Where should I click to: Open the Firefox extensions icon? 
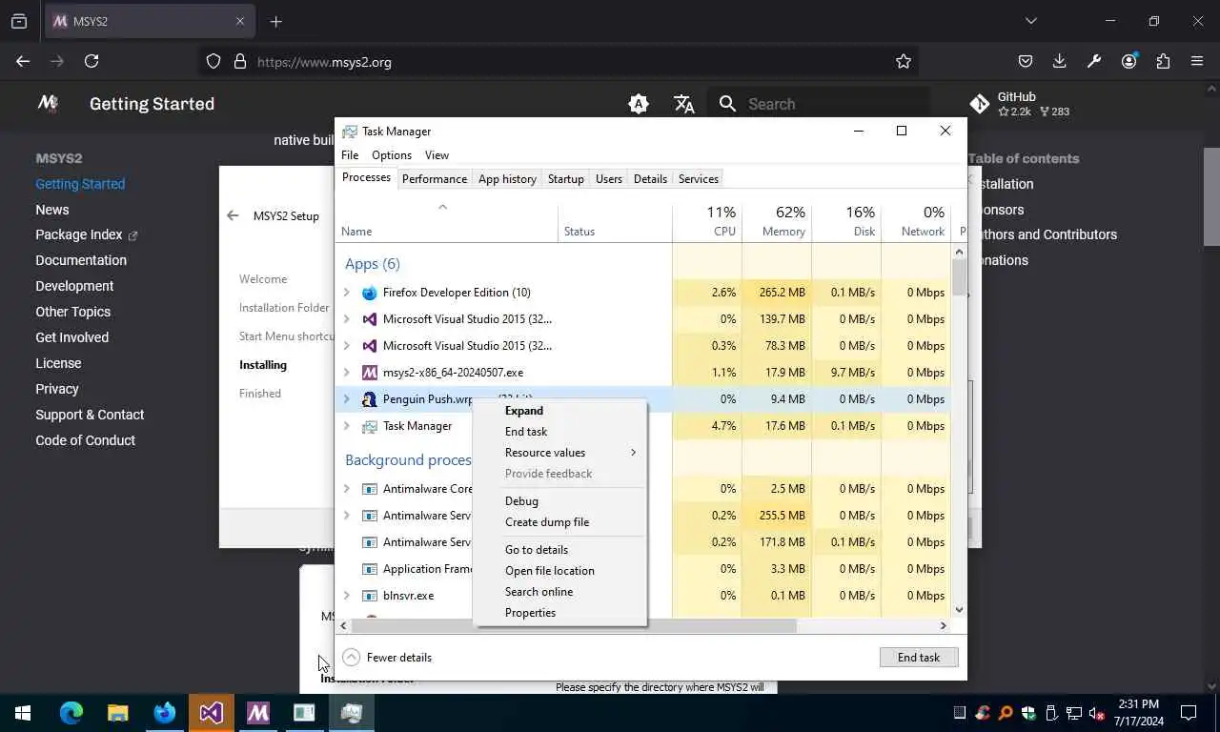[1163, 61]
